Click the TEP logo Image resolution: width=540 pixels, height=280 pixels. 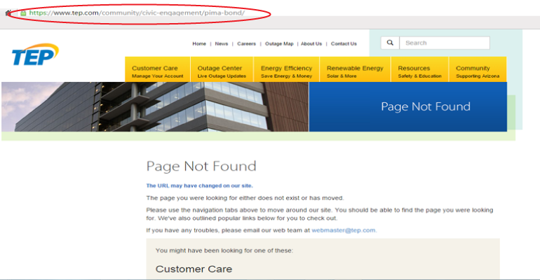coord(34,55)
